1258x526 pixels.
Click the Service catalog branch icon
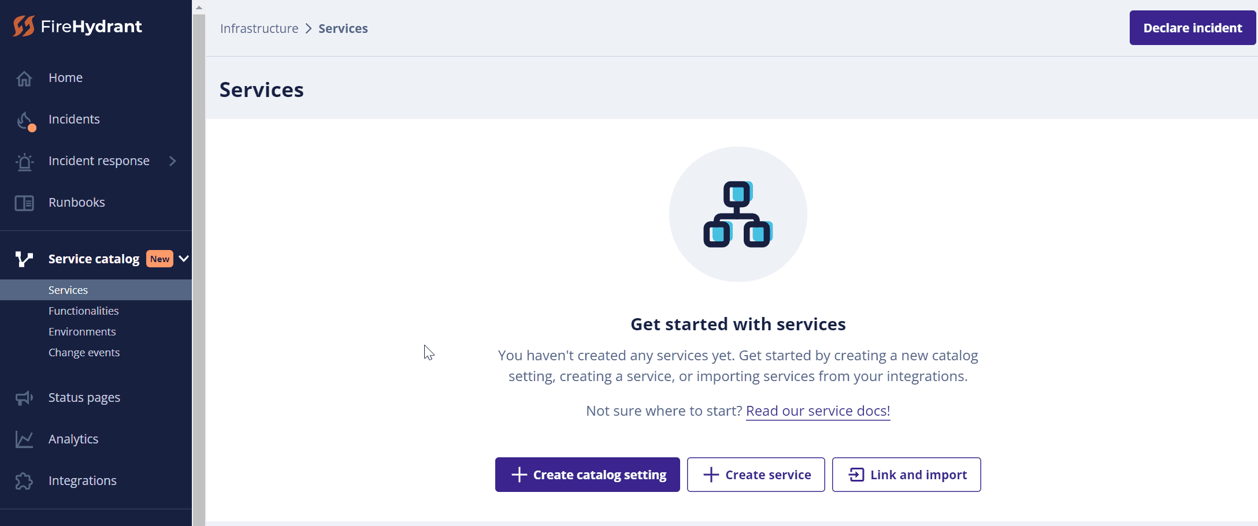point(24,259)
